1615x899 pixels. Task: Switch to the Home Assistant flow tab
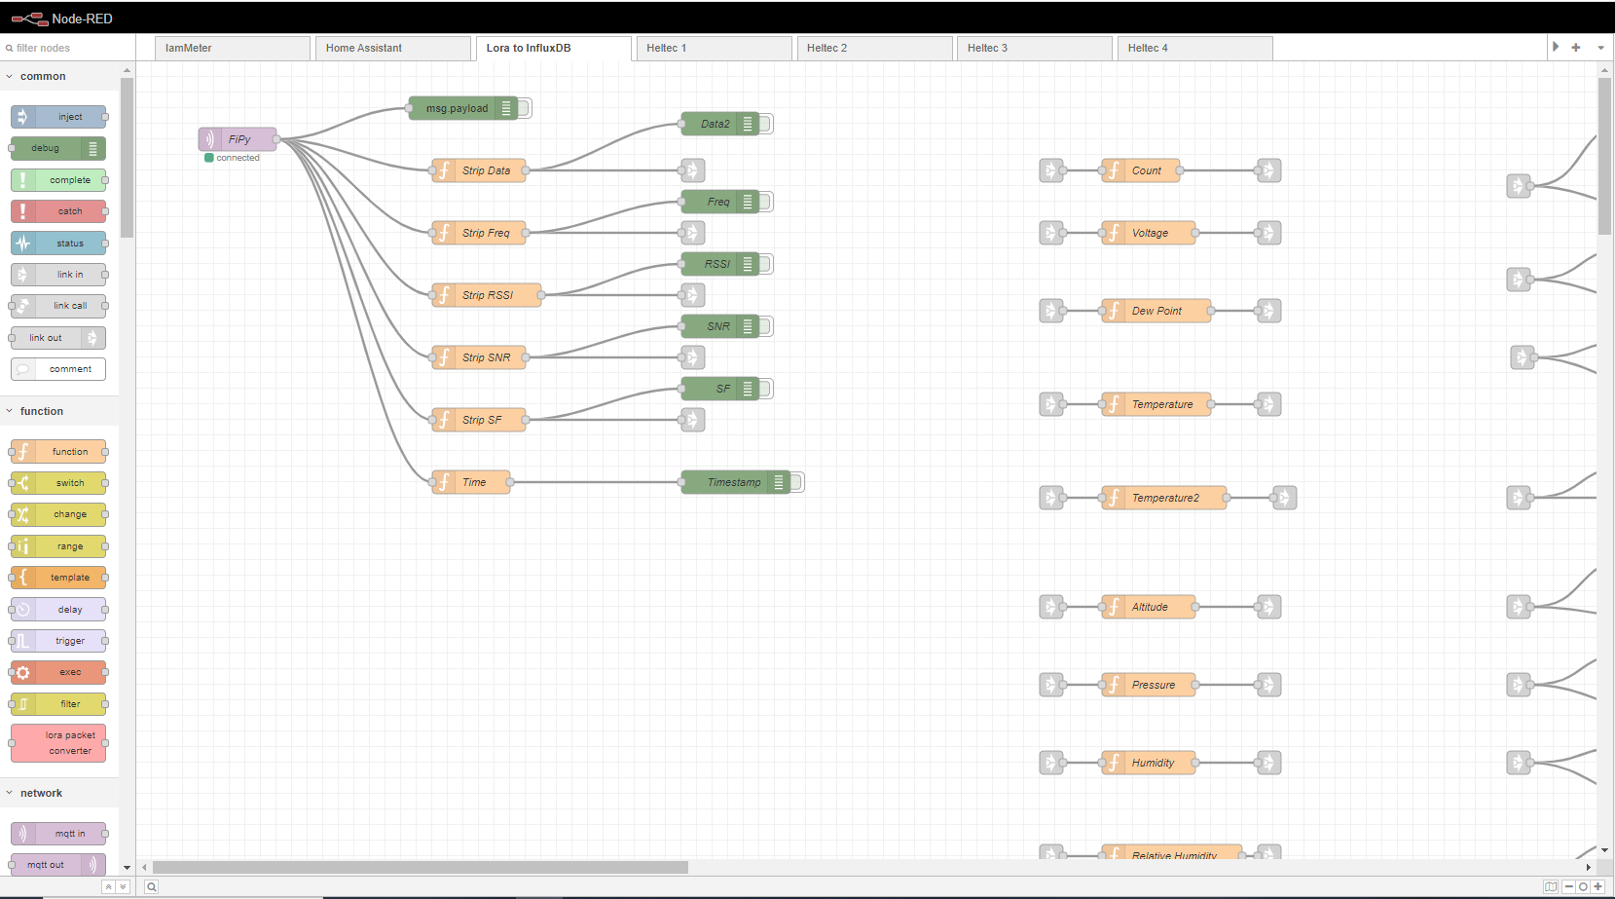pos(393,48)
